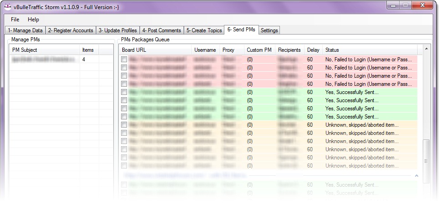
Task: Switch to the 1- Manage Data tab
Action: (25, 30)
